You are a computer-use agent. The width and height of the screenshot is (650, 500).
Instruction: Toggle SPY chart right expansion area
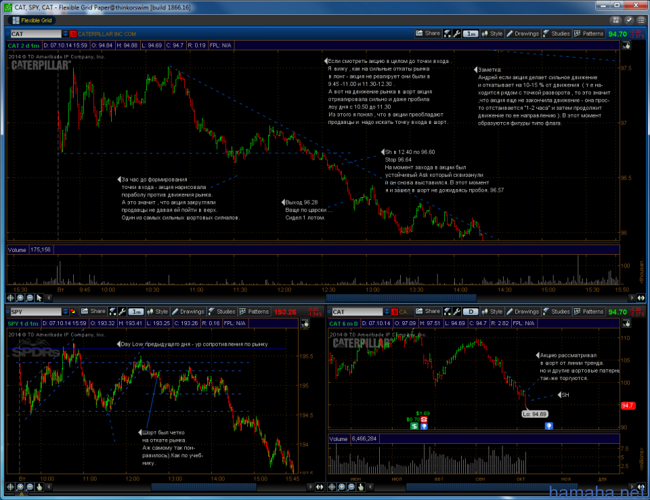tap(320, 486)
